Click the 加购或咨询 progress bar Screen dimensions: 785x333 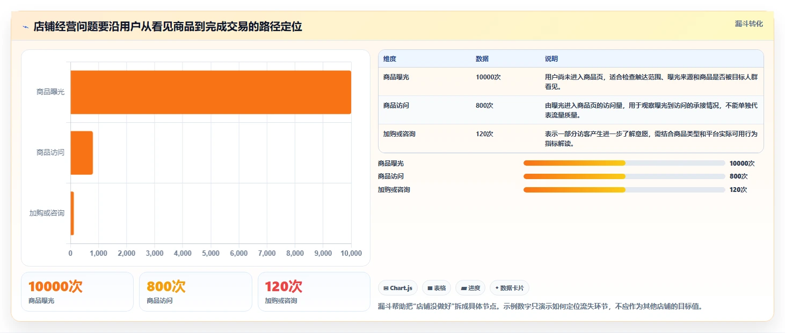tap(624, 190)
